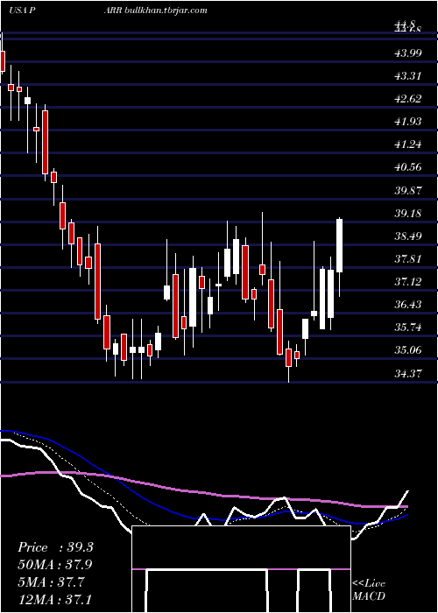Click the 38.49 price axis label
The height and width of the screenshot is (613, 438).
408,236
